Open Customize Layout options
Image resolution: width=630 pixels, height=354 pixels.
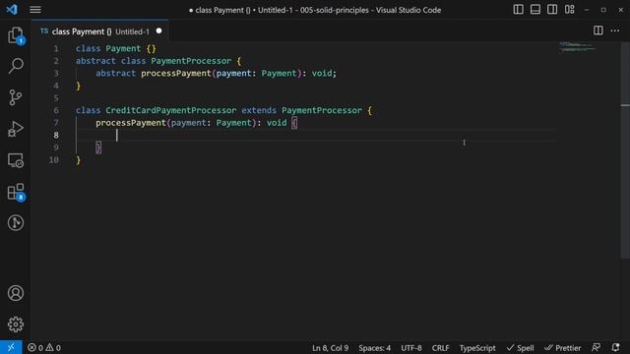click(x=569, y=10)
